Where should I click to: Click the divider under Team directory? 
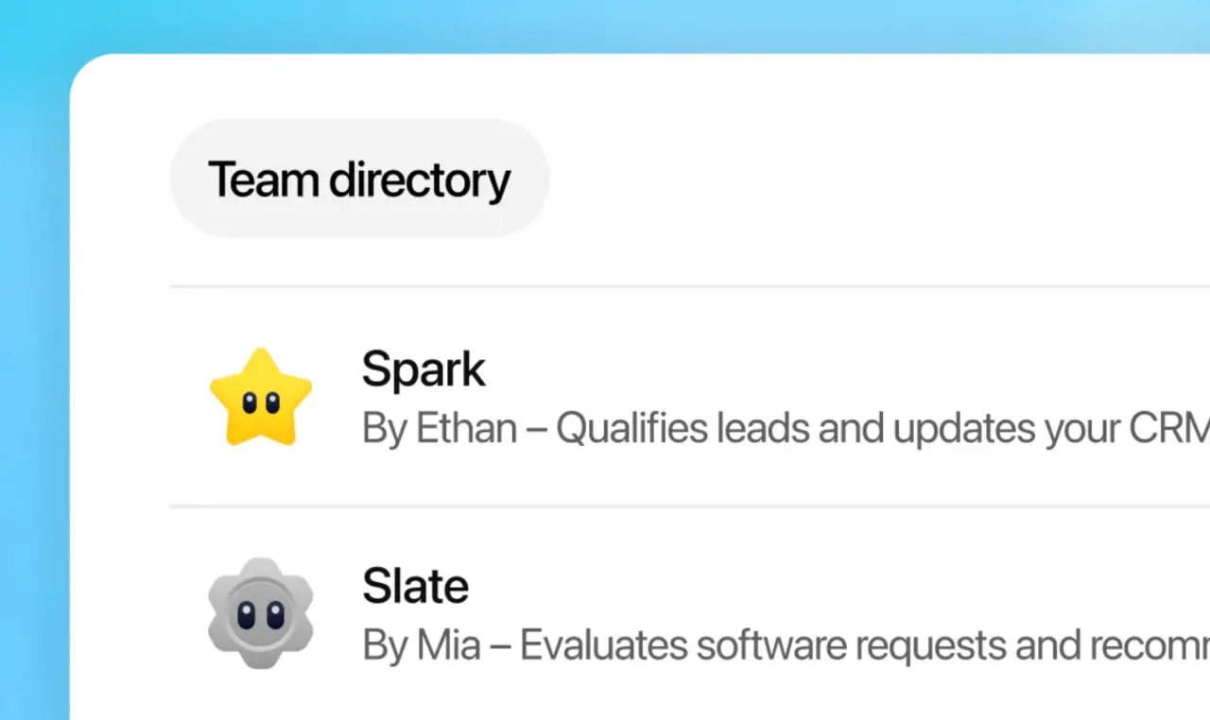point(662,283)
